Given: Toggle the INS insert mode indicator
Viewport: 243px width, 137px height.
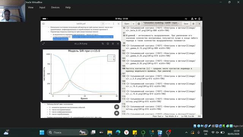Looking at the screenshot, I should tap(199, 116).
